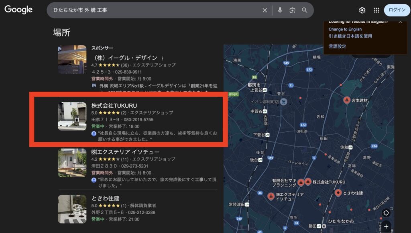Click the 那珂IC interchange label on map
411x233 pixels.
coord(233,94)
